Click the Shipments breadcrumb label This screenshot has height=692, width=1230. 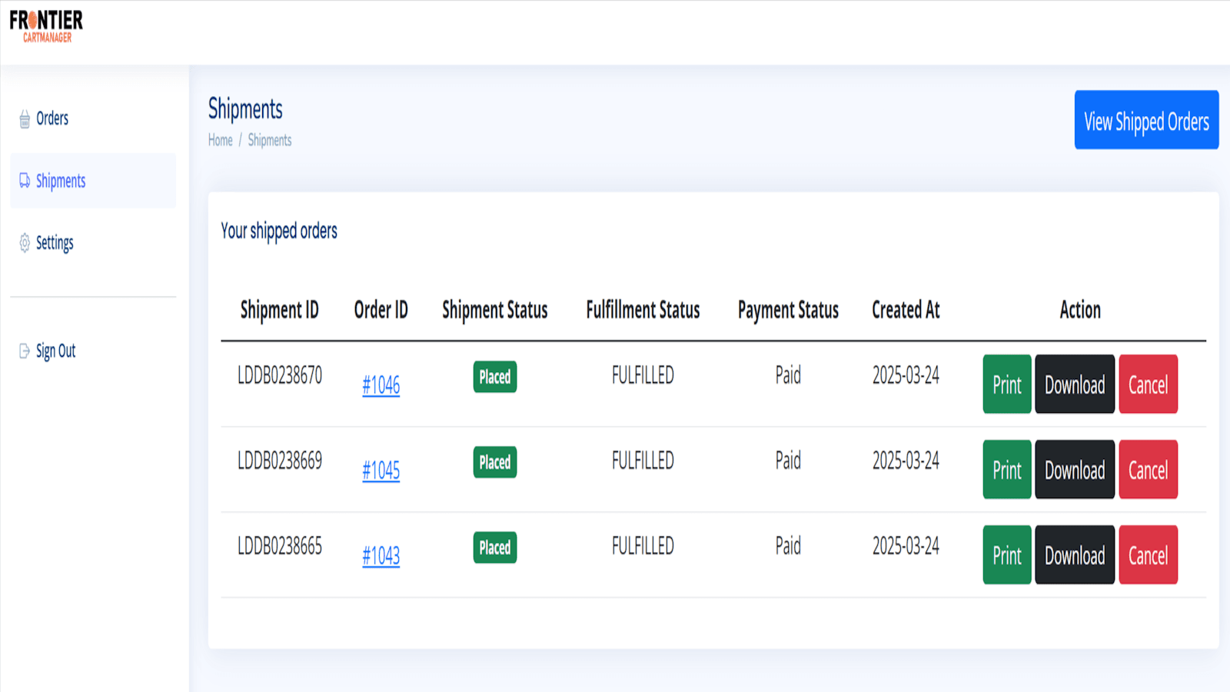point(269,140)
